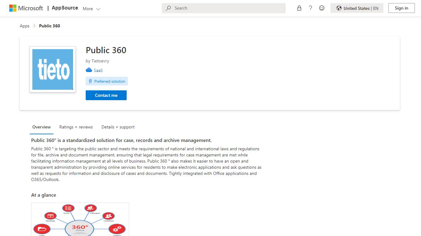
Task: Click the Public 360 breadcrumb text
Action: pyautogui.click(x=50, y=26)
